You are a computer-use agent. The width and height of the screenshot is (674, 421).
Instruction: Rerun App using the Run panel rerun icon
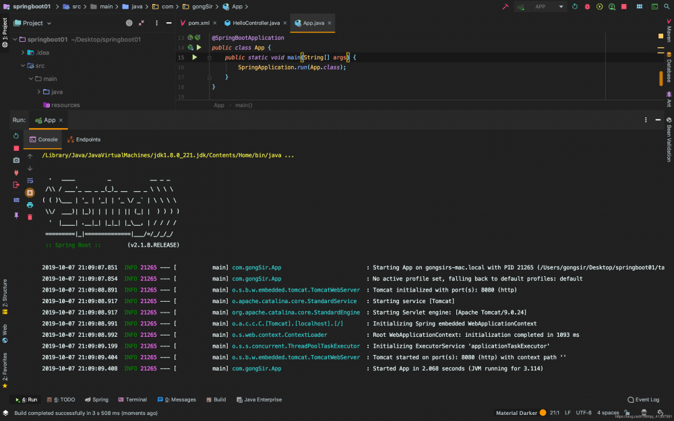pos(16,136)
